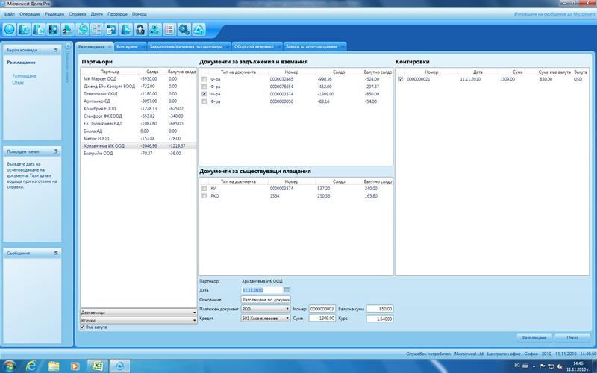This screenshot has height=373, width=597.
Task: Open Excel from the Windows taskbar
Action: 97,365
